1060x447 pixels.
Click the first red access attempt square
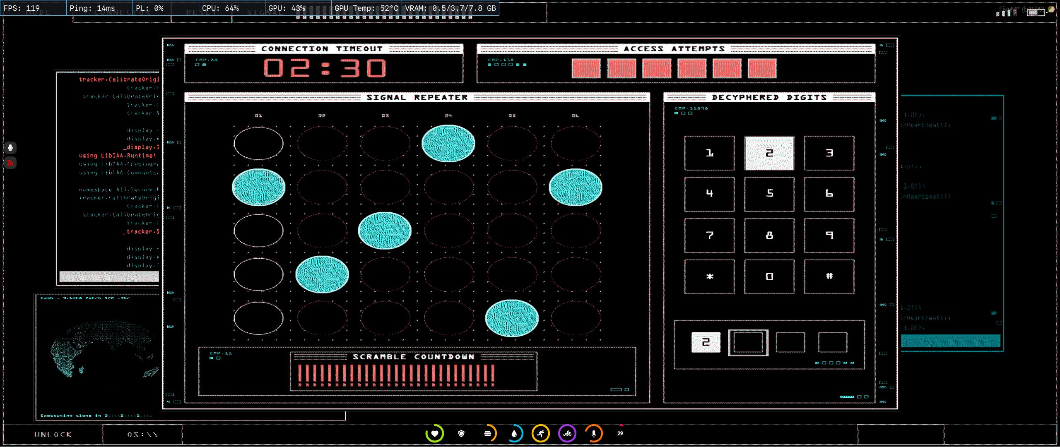tap(586, 68)
